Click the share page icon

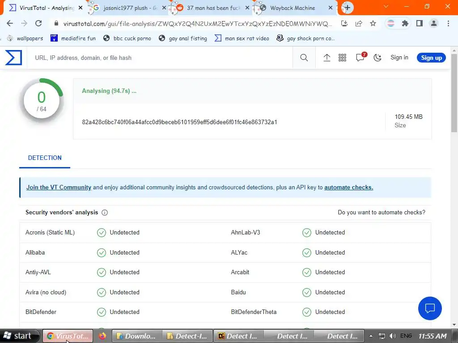[359, 23]
